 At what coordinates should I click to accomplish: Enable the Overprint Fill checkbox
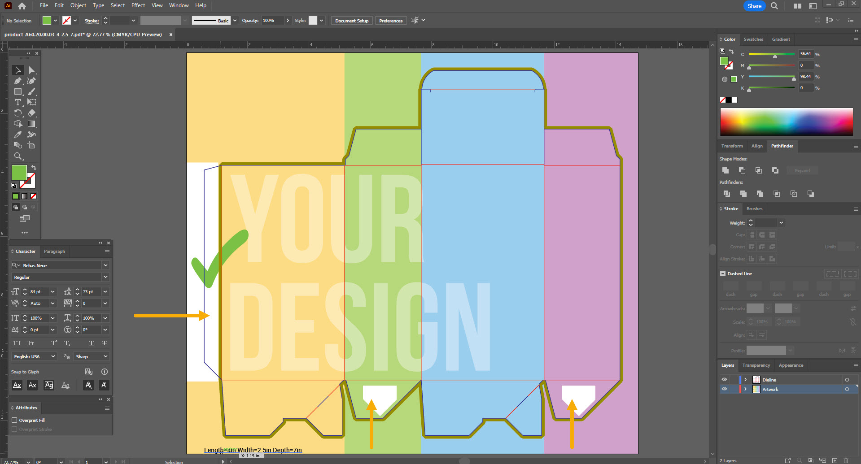[x=14, y=420]
